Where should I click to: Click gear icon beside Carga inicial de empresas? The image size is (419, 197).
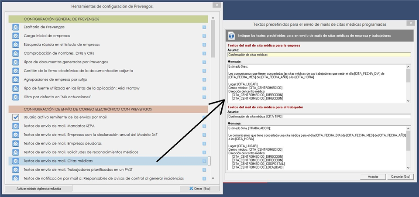(16, 36)
